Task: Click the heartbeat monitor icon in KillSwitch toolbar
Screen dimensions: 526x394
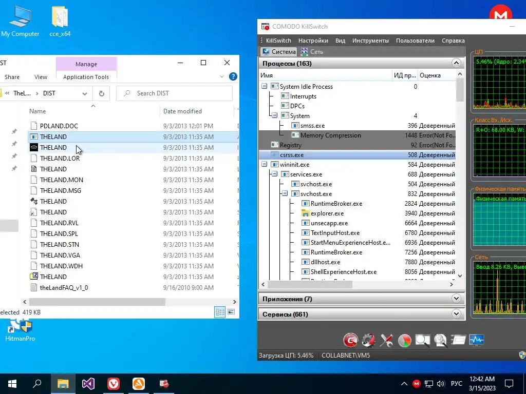Action: (x=477, y=340)
